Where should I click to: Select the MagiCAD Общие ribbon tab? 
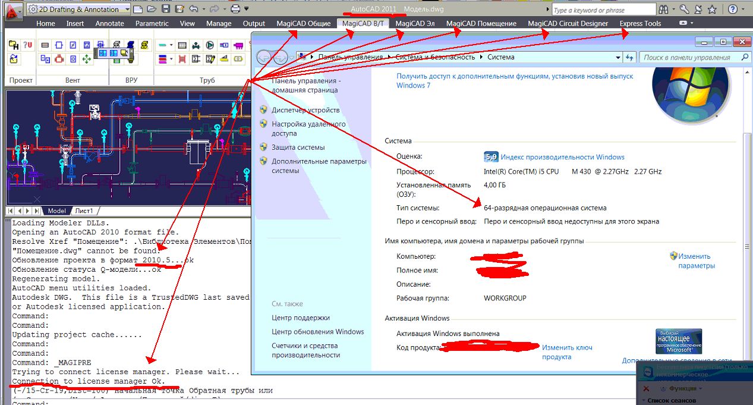(x=304, y=23)
